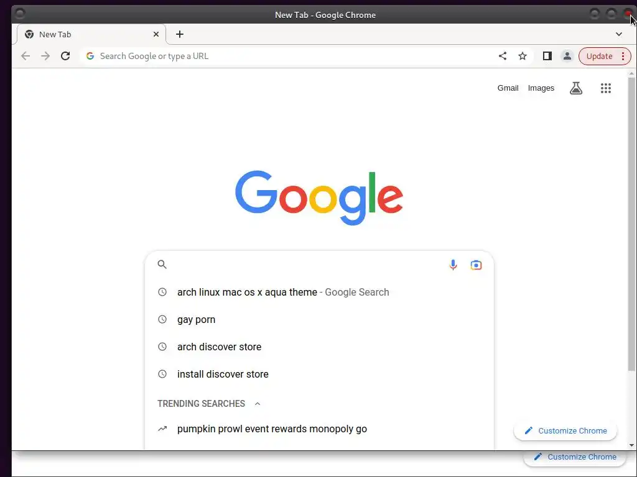Open the Google apps grid
The width and height of the screenshot is (637, 477).
606,88
